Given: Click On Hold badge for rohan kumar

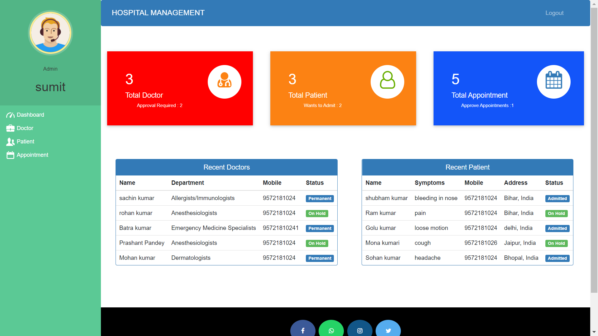Looking at the screenshot, I should click(317, 213).
